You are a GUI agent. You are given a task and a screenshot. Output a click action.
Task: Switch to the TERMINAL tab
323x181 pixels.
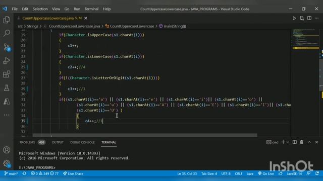(109, 142)
